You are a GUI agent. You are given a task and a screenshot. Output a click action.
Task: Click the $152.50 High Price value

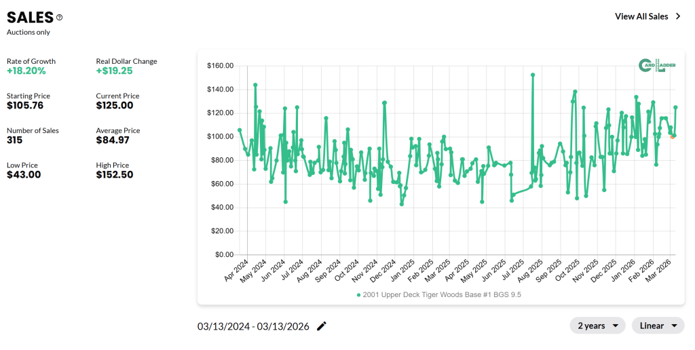click(114, 175)
